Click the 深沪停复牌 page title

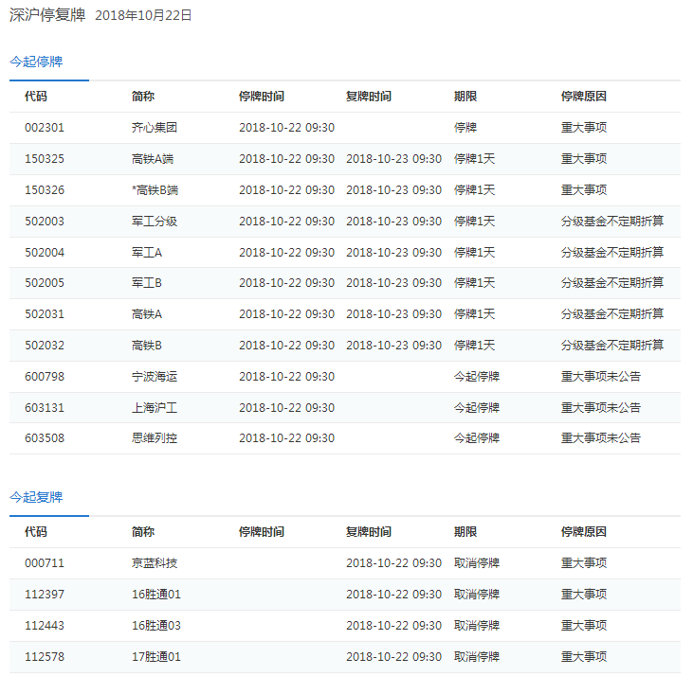[x=47, y=15]
